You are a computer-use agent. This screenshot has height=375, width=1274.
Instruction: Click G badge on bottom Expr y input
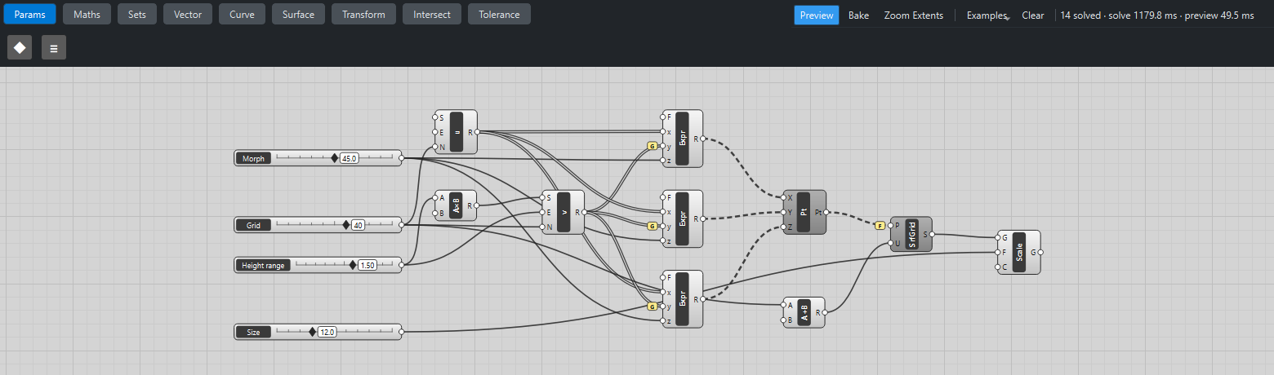(x=652, y=307)
